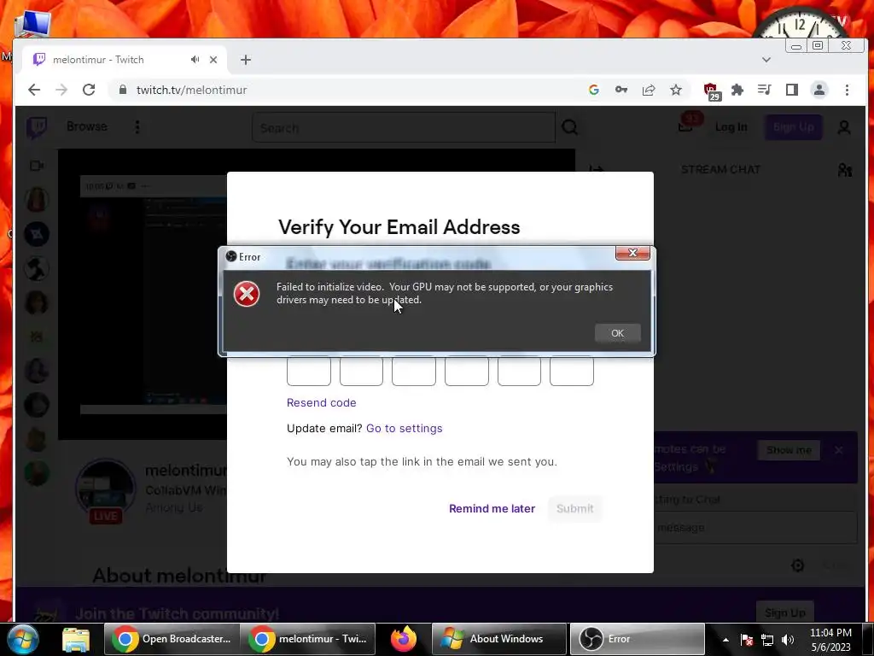This screenshot has width=874, height=656.
Task: Open a new browser tab
Action: click(x=246, y=60)
